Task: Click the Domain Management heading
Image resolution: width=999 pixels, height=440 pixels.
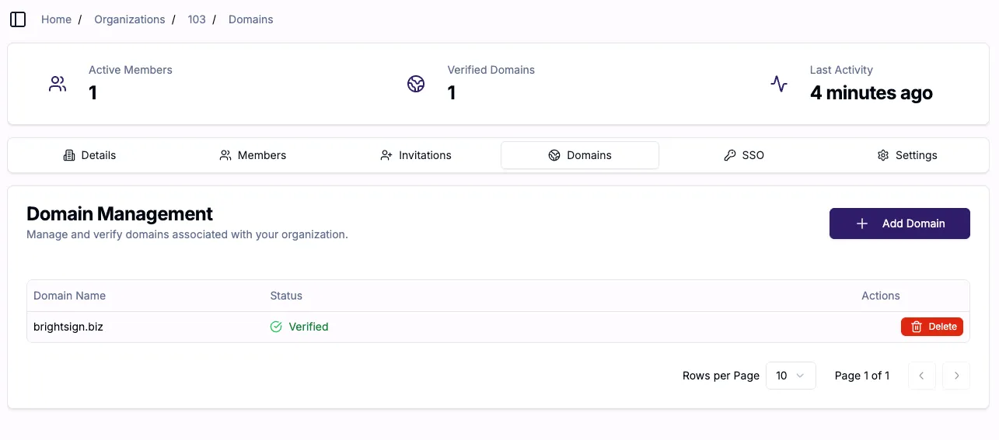Action: click(120, 213)
